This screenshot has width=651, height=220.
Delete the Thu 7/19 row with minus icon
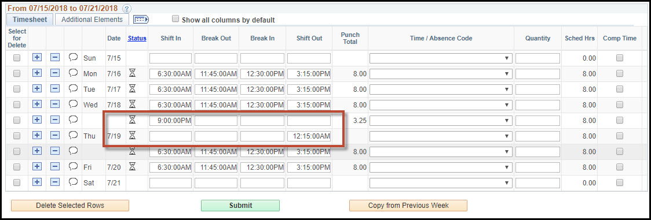(x=55, y=136)
